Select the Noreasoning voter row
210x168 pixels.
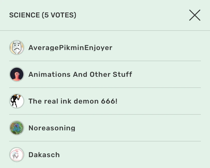(x=105, y=128)
